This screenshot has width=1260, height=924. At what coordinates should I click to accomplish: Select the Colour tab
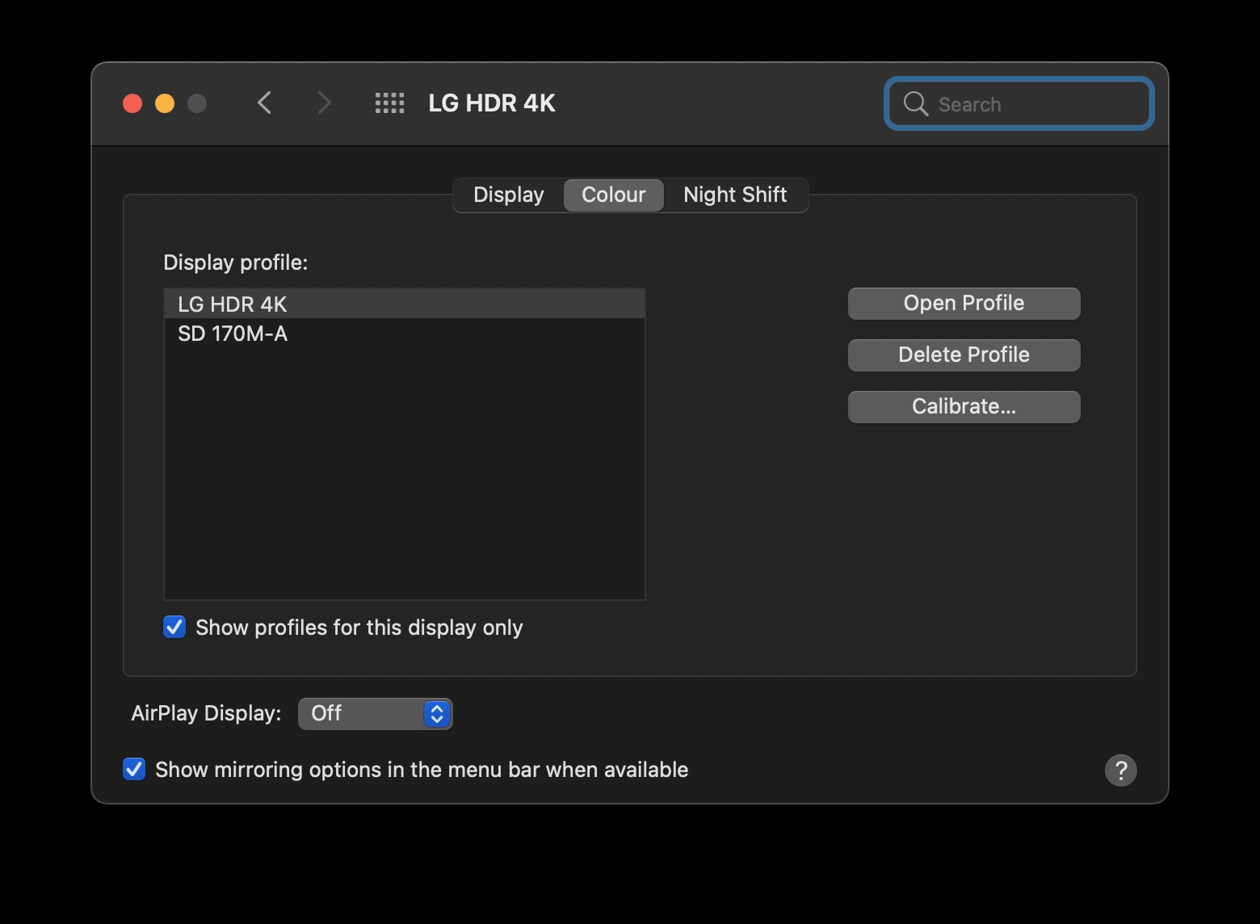coord(614,195)
